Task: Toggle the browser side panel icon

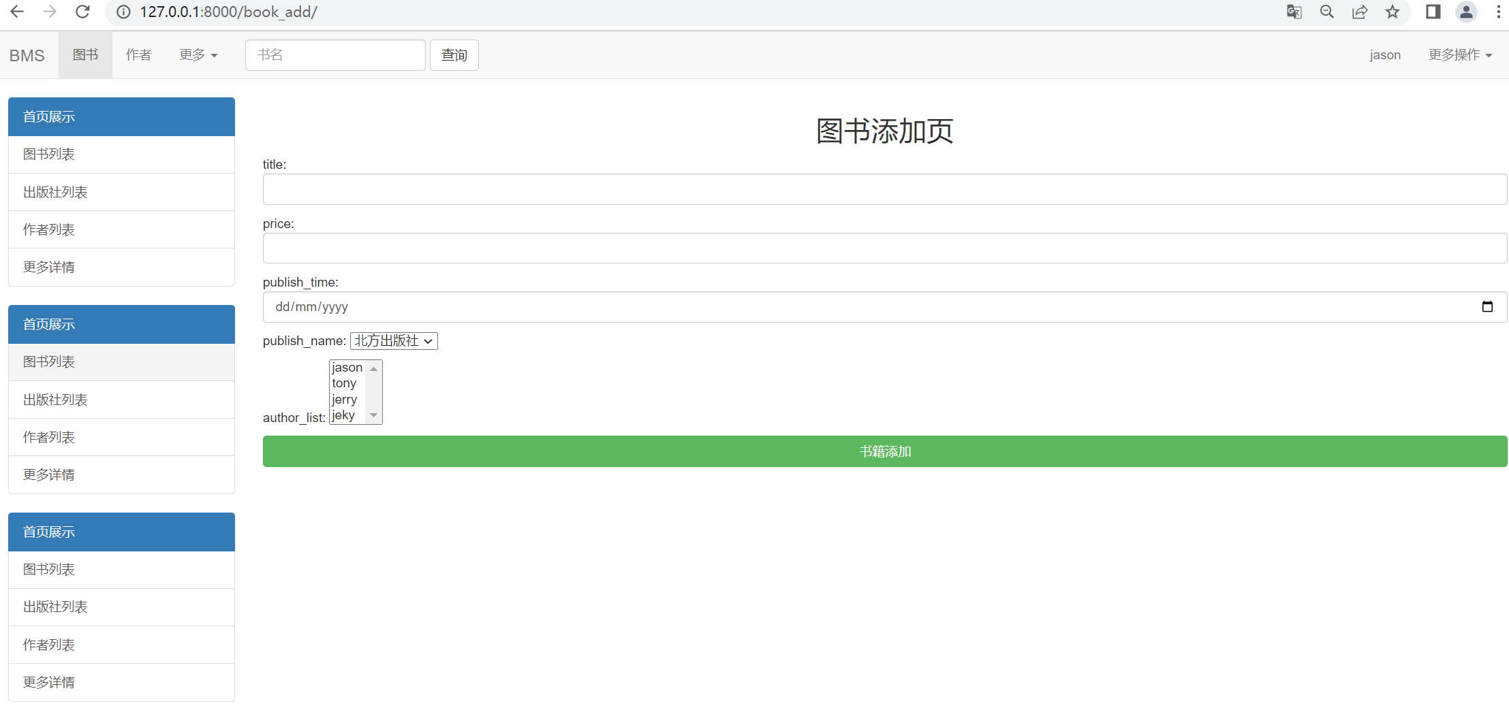Action: point(1433,12)
